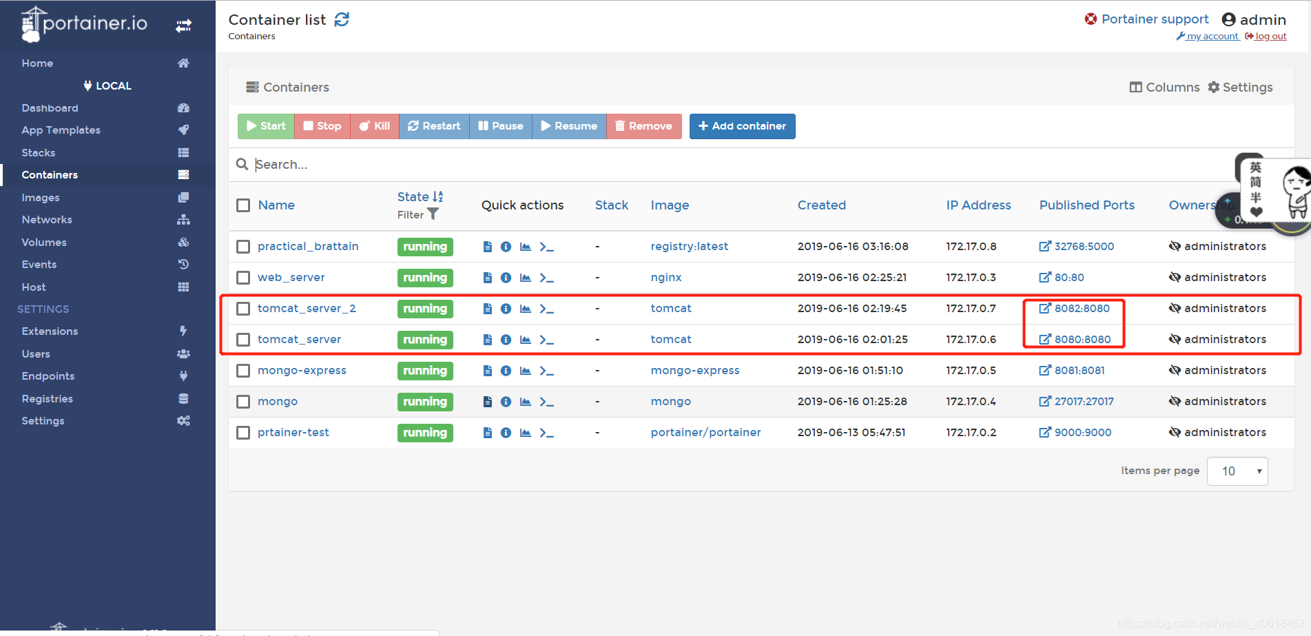Click the Dashboard gauge icon in sidebar
This screenshot has height=636, width=1311.
pyautogui.click(x=183, y=108)
